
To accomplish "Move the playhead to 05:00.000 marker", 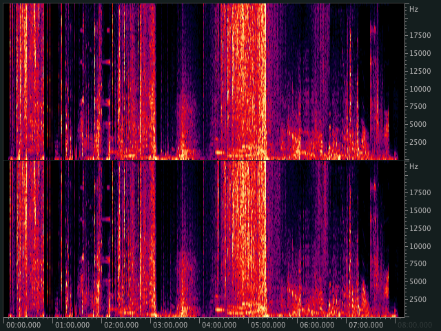I will click(x=268, y=325).
